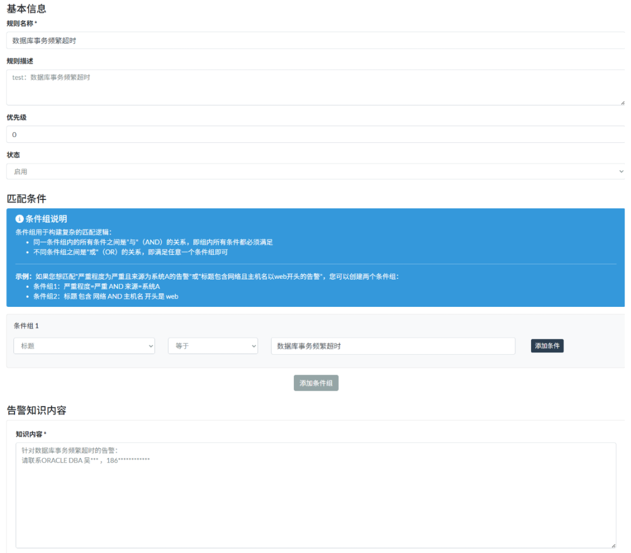Screen dimensions: 631x553
Task: Expand the 等于 operator dropdown
Action: coord(213,346)
